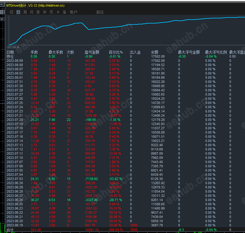245x233 pixels.
Task: Select the 2023.06.25 date cell
Action: 15,204
